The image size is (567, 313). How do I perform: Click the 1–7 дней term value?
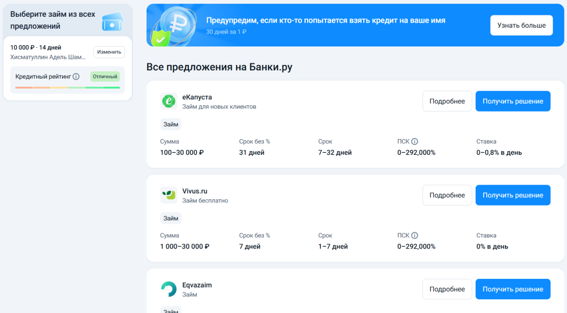[333, 246]
